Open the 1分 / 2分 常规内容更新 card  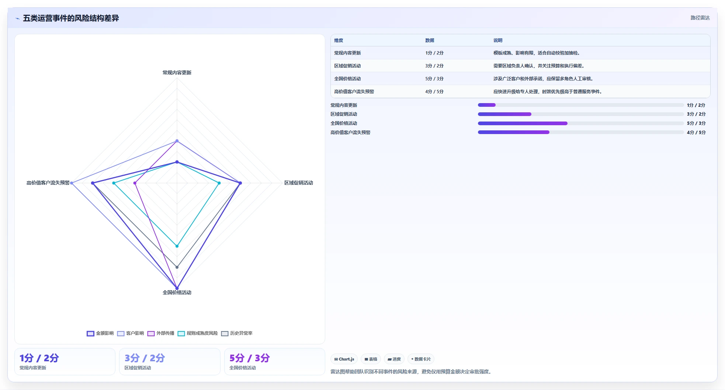point(65,362)
